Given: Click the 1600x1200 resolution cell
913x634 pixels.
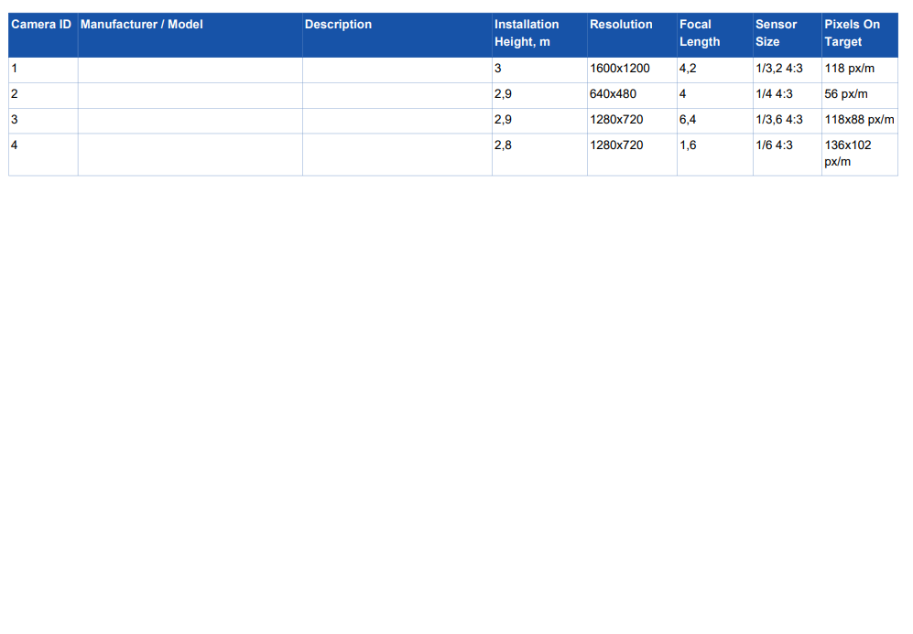Looking at the screenshot, I should 620,69.
